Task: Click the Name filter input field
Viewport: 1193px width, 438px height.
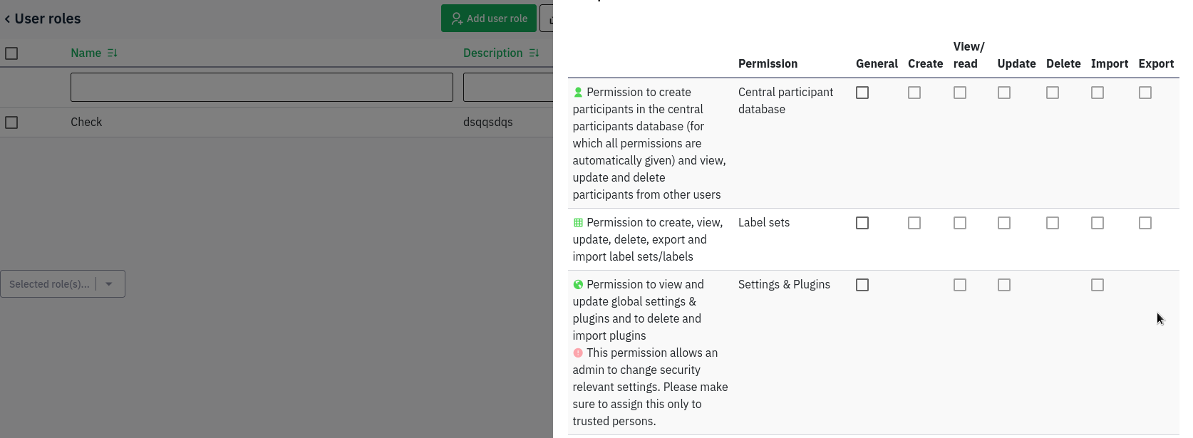Action: tap(262, 87)
